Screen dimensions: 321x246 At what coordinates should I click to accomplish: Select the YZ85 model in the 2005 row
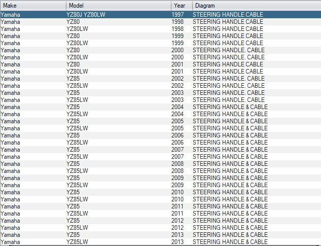point(73,121)
